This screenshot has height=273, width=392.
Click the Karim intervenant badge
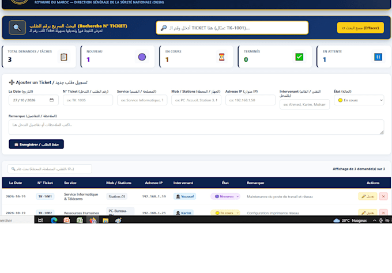(x=183, y=213)
